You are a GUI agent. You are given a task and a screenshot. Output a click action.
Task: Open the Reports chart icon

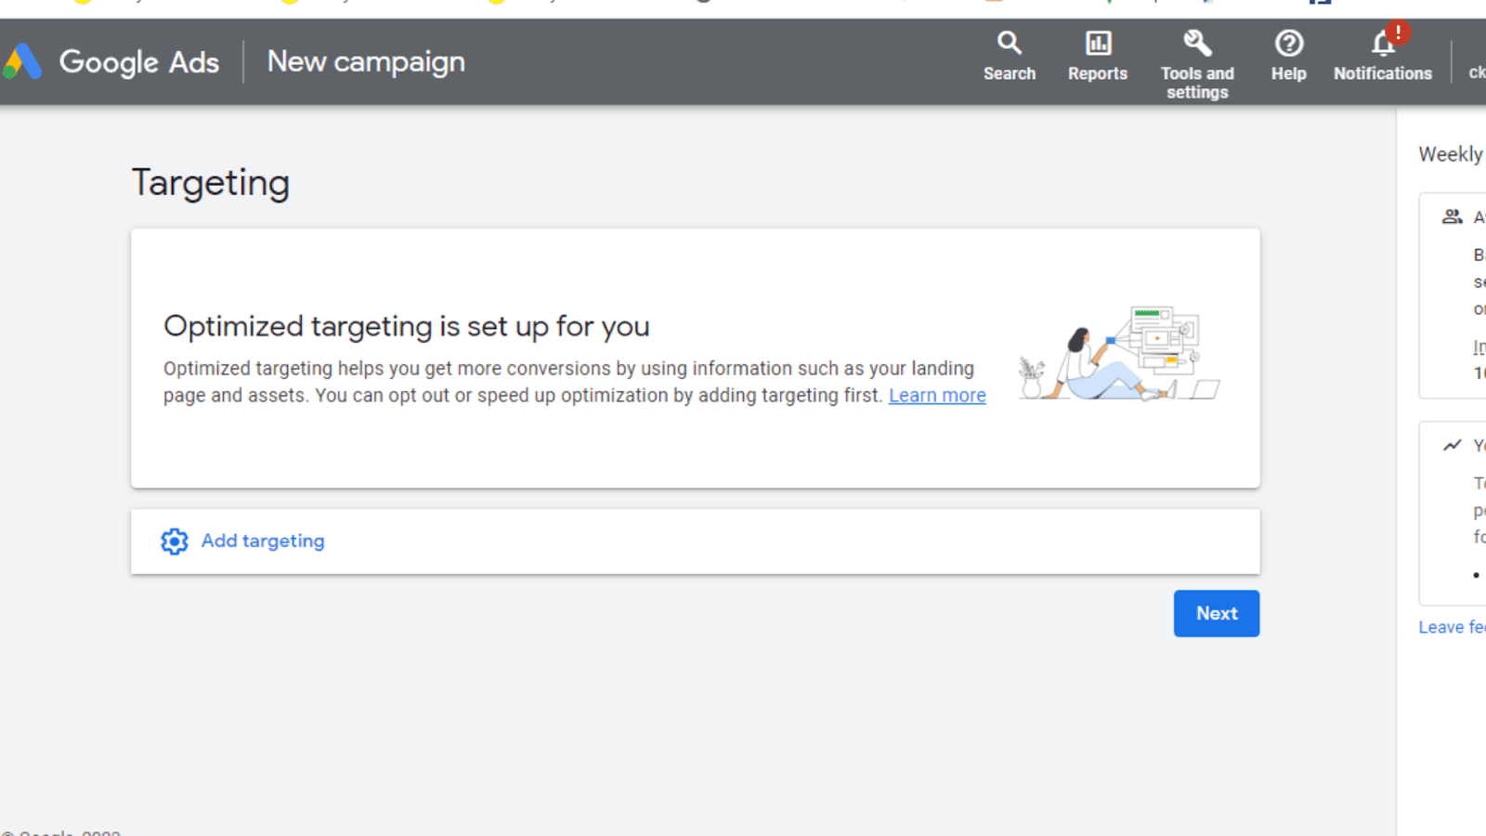pyautogui.click(x=1098, y=43)
